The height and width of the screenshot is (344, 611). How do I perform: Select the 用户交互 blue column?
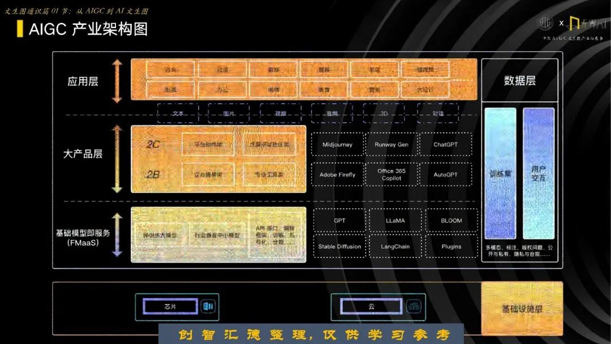pos(538,173)
